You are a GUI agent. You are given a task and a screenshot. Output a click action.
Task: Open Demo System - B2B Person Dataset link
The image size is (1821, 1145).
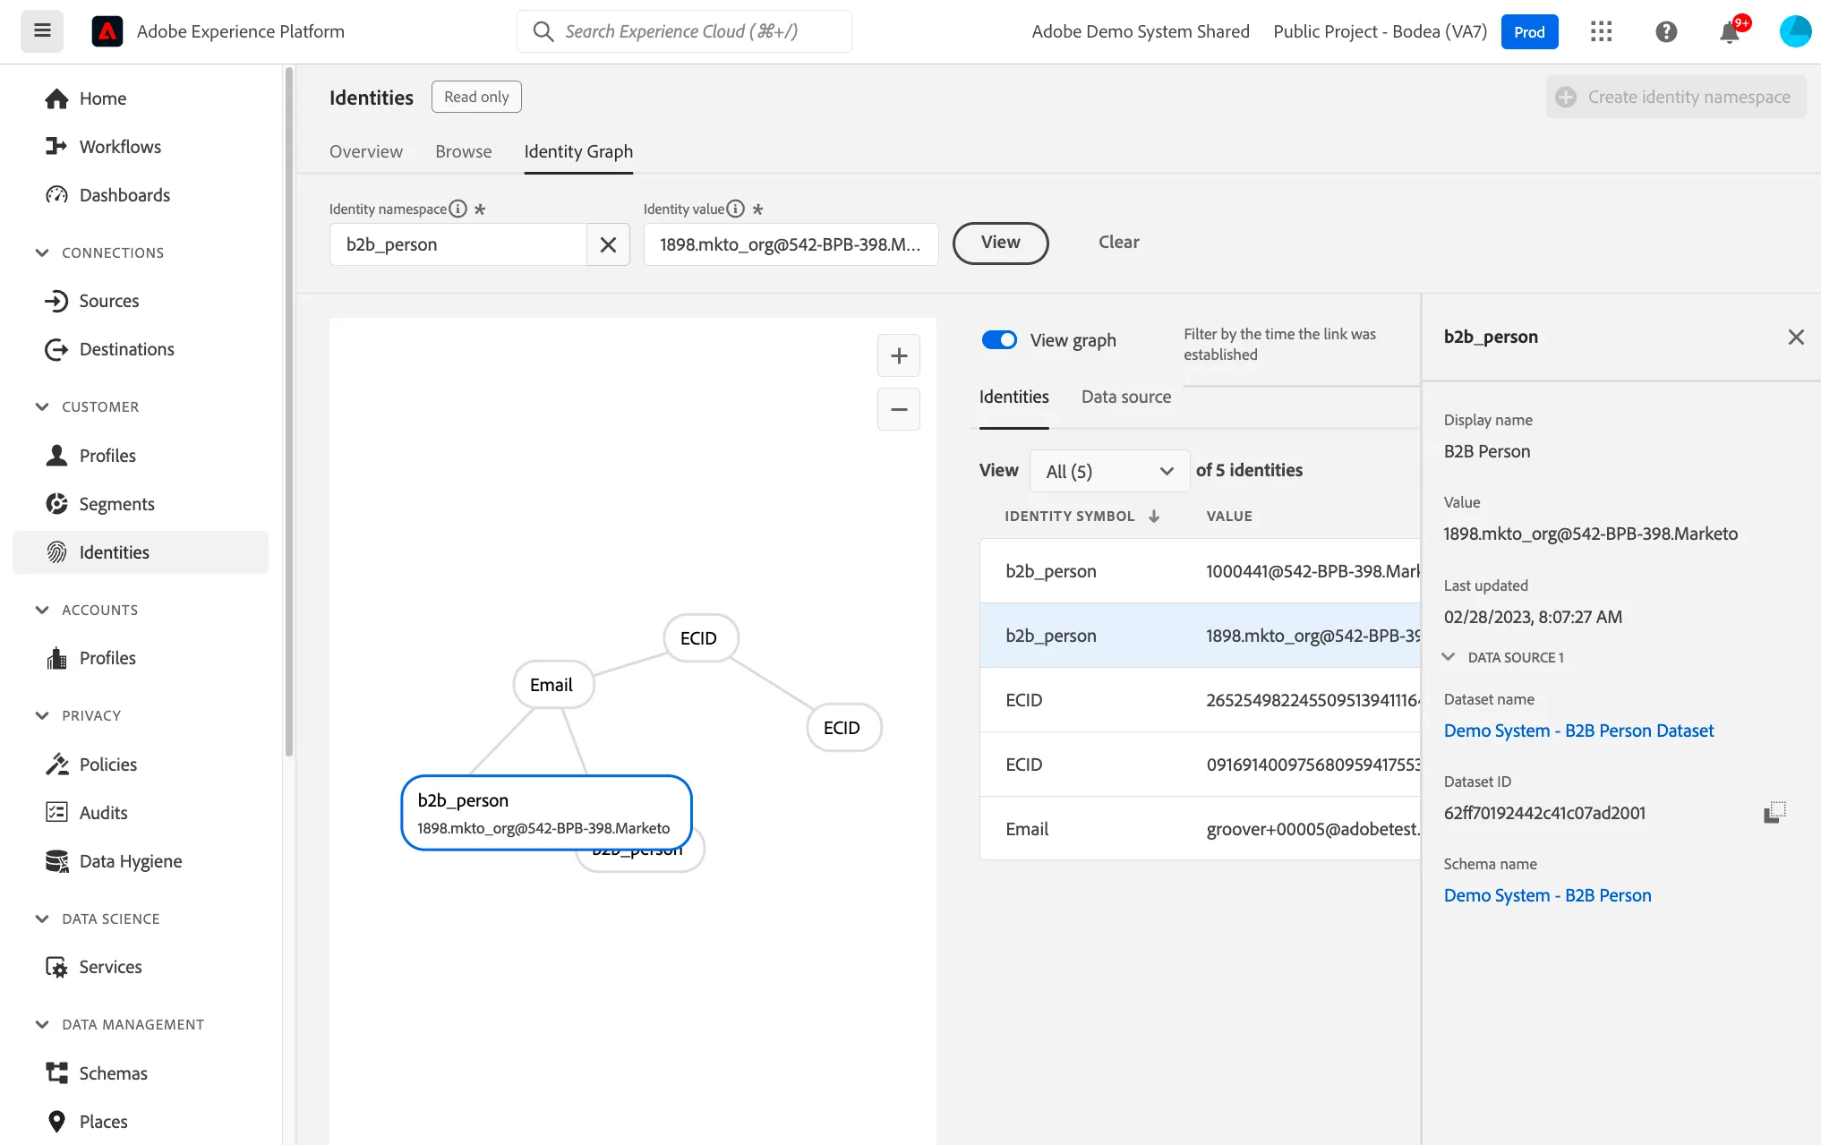(1578, 731)
